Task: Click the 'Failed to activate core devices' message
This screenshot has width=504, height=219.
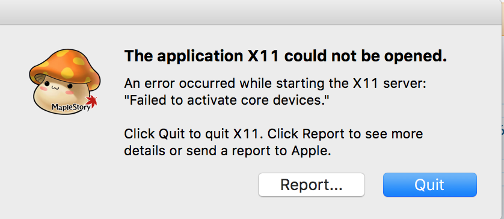Action: coord(227,101)
